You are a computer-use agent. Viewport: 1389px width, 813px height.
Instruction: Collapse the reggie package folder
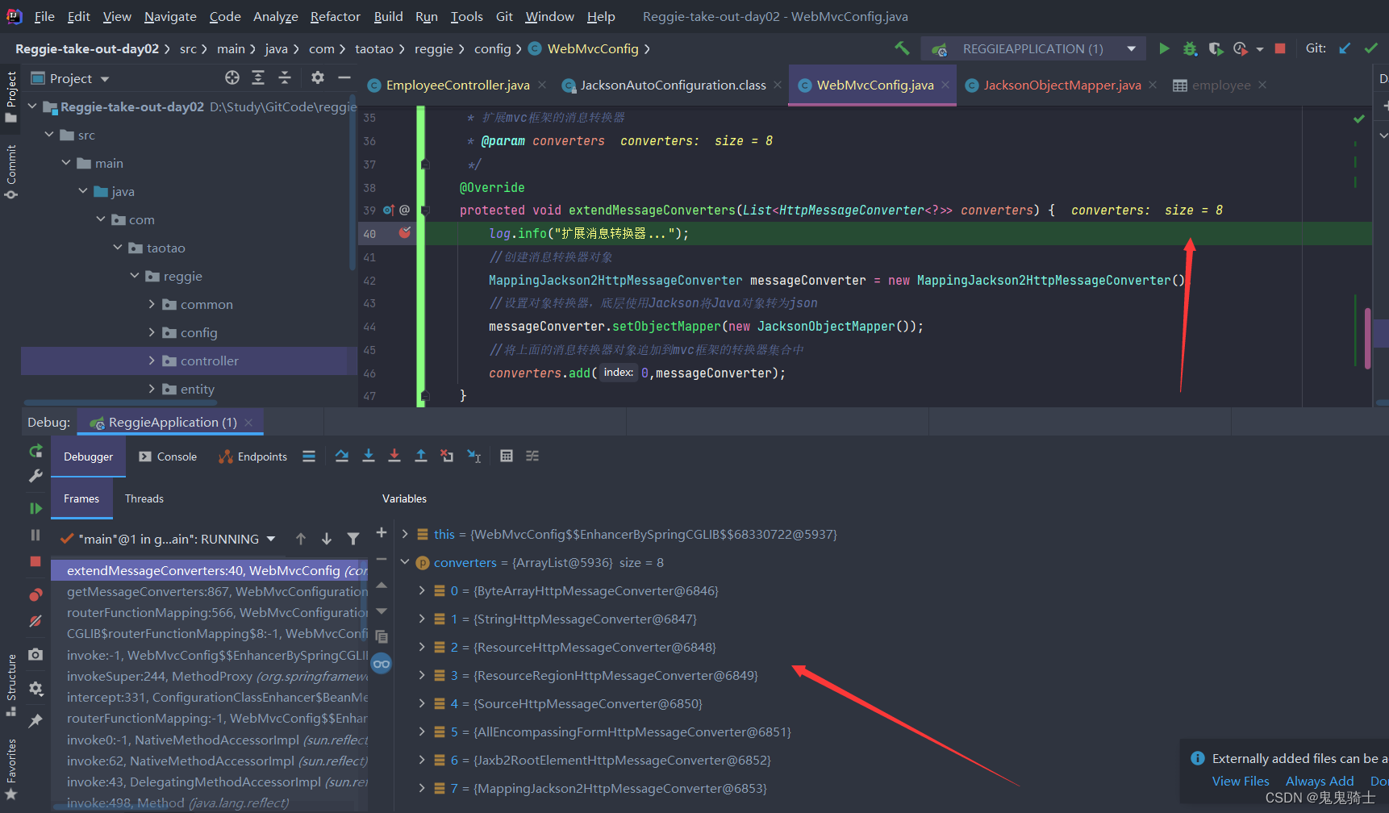tap(135, 276)
